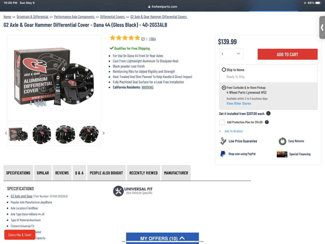Open help icon next to install price
This screenshot has width=325, height=244.
tap(268, 113)
